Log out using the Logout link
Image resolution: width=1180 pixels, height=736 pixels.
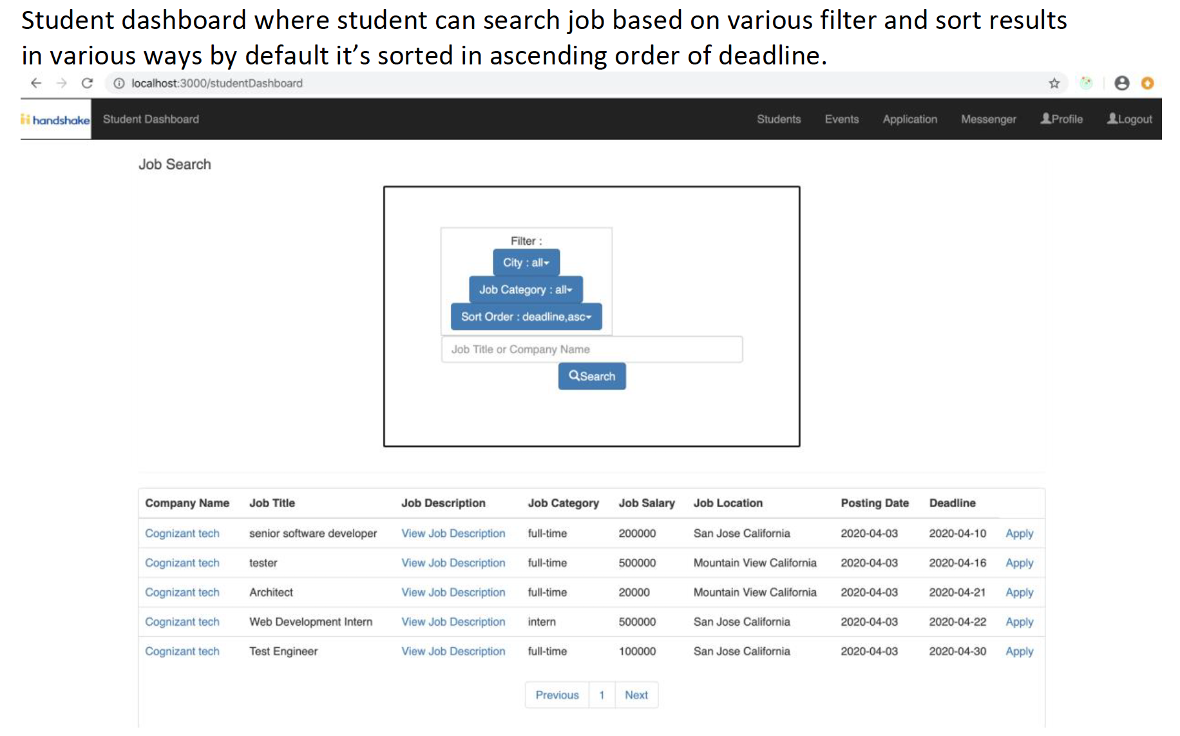[1129, 119]
